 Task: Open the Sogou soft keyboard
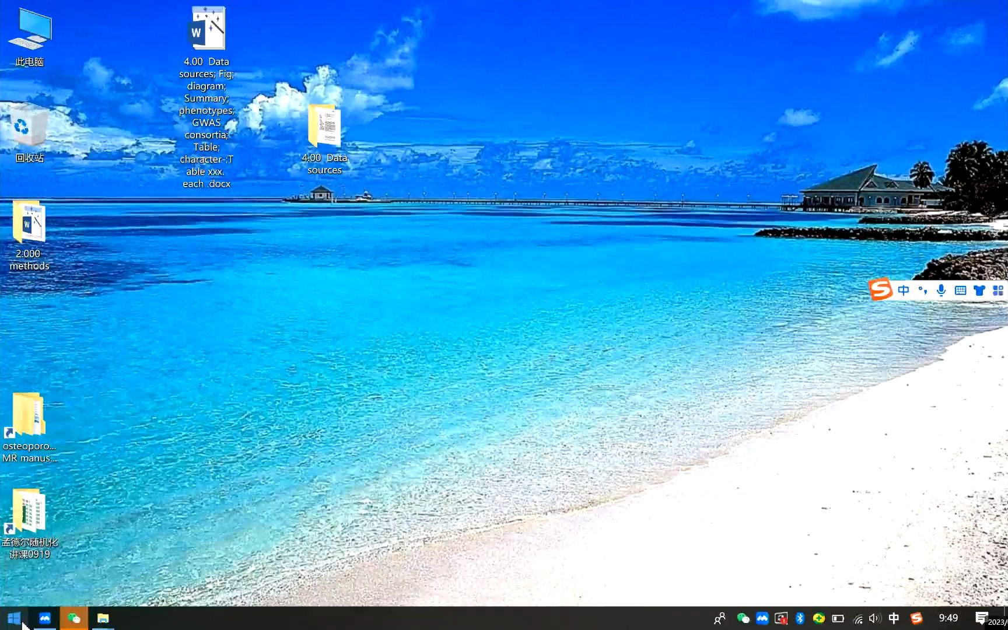[960, 290]
